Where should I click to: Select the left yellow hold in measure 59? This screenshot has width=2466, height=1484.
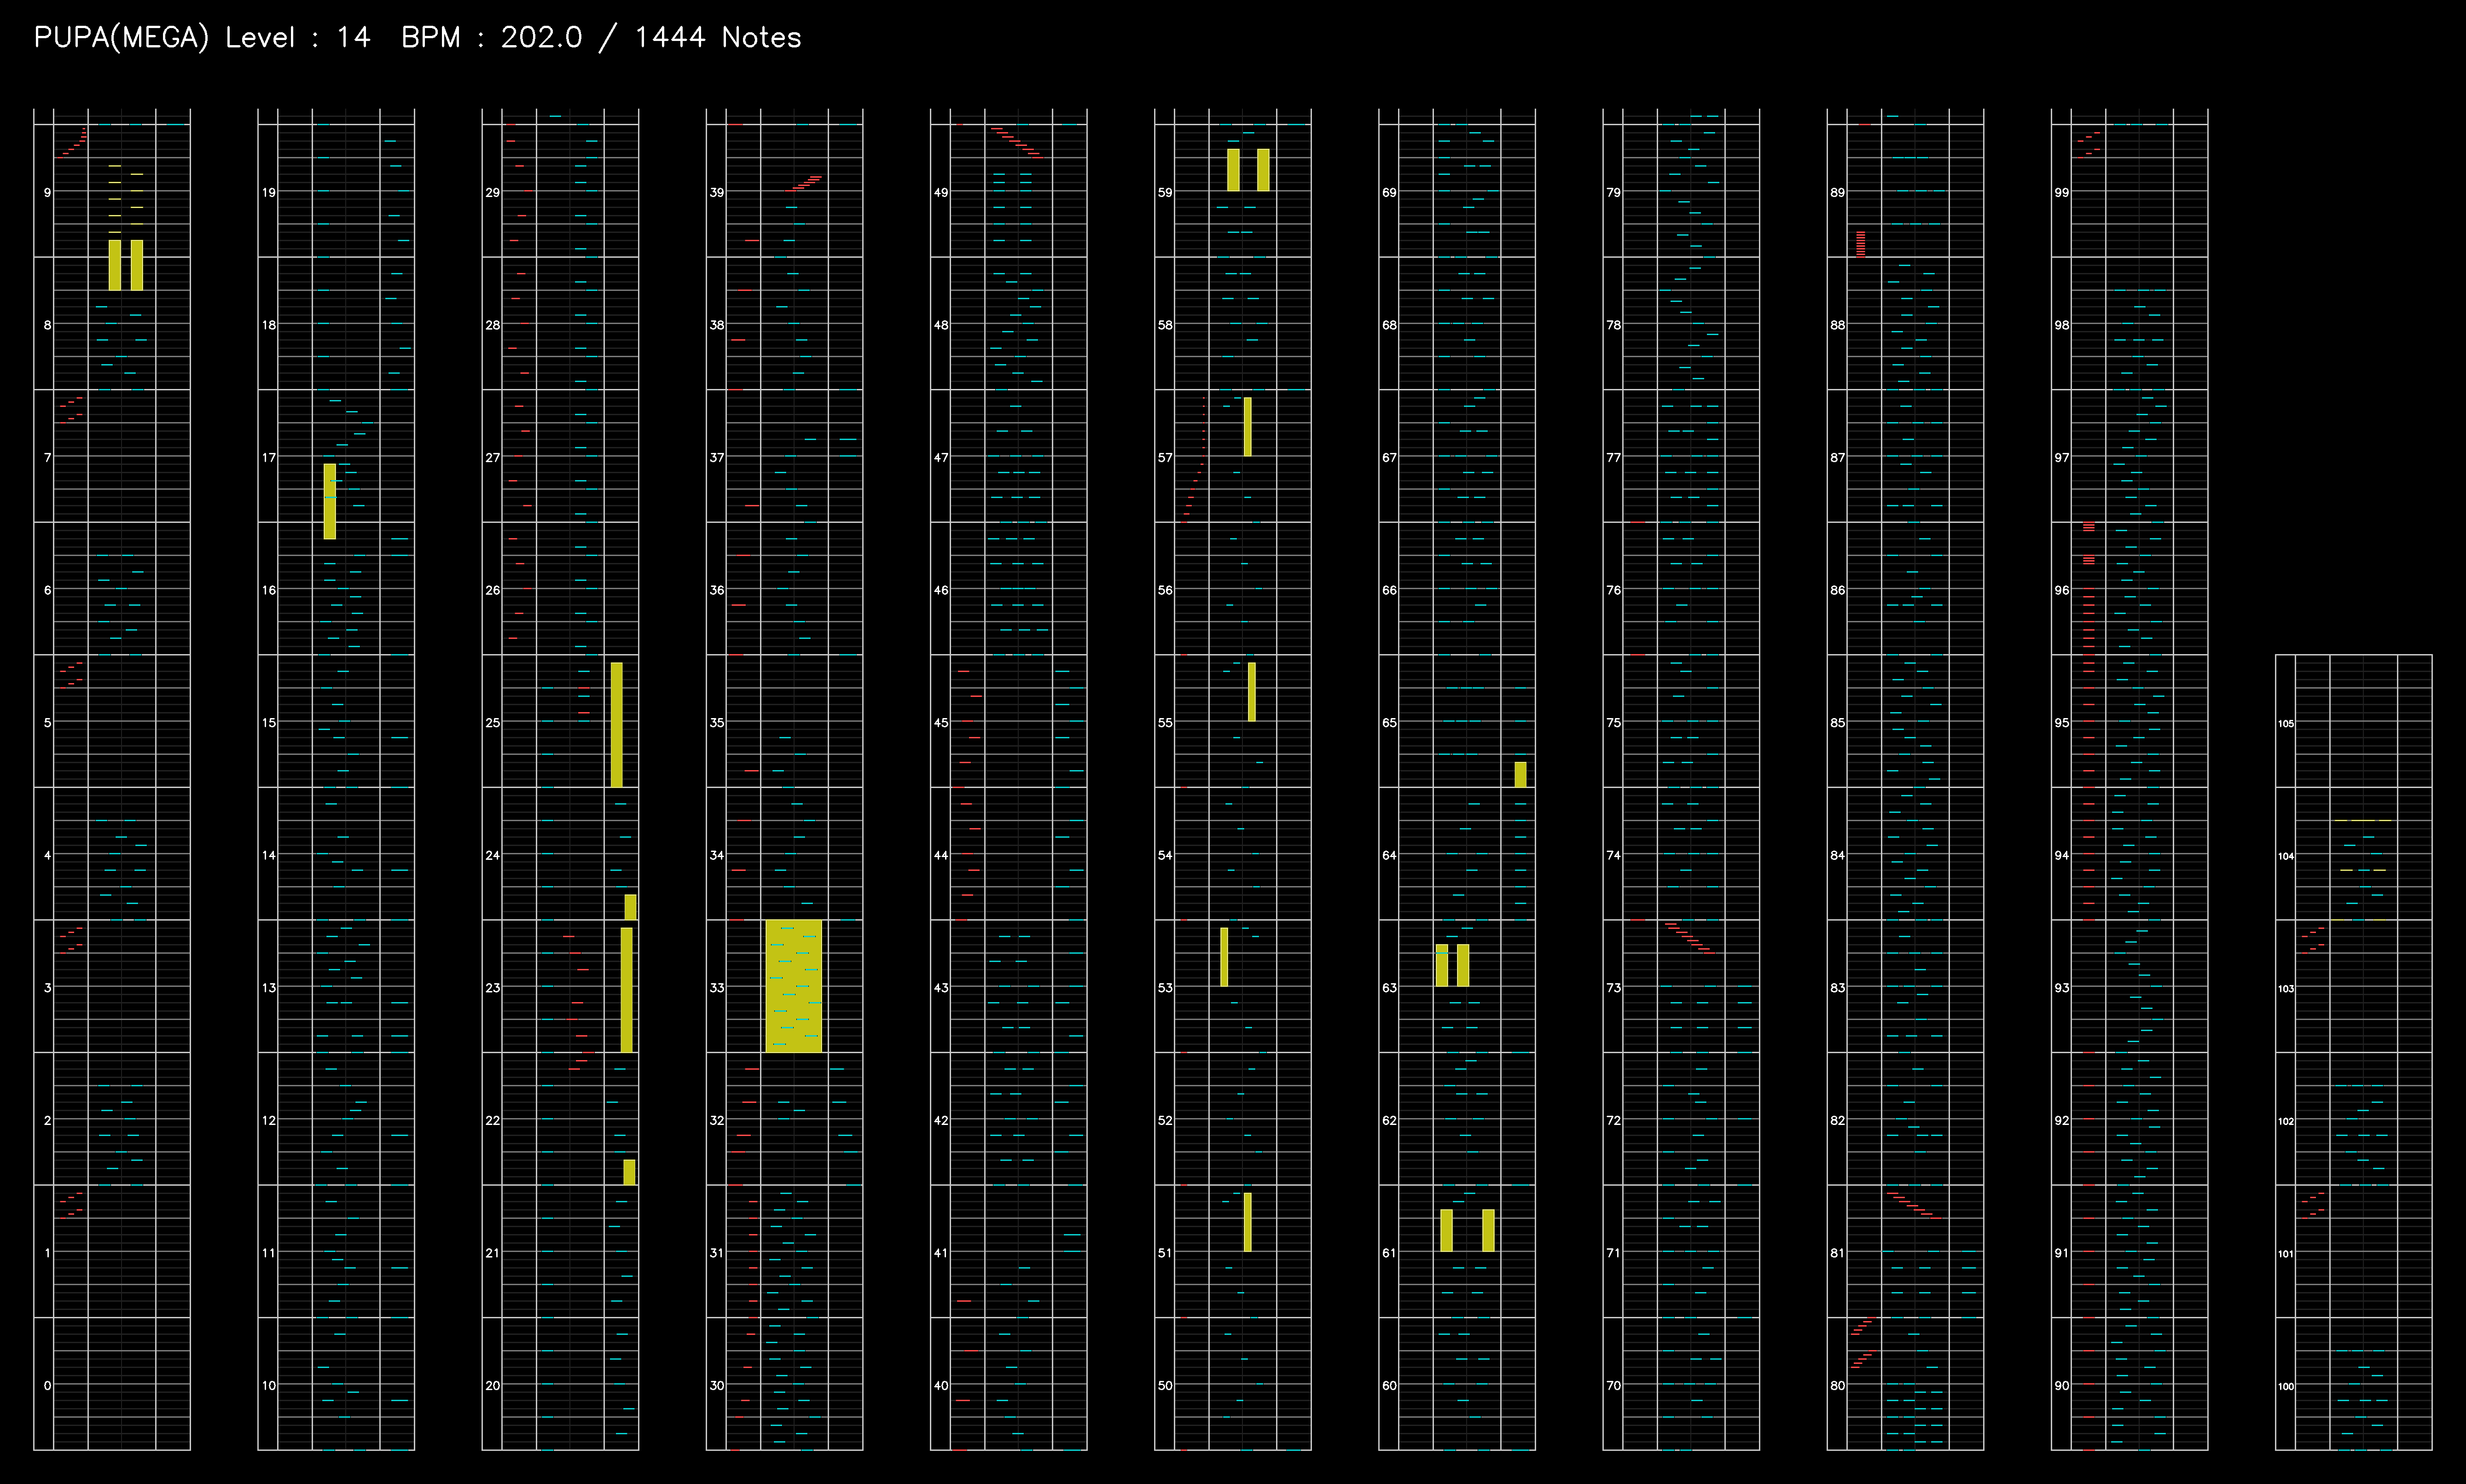click(x=1234, y=170)
